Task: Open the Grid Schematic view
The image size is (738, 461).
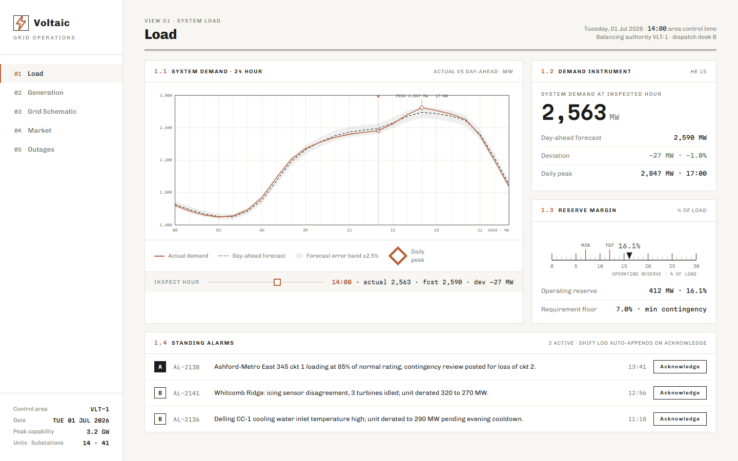Action: click(61, 112)
